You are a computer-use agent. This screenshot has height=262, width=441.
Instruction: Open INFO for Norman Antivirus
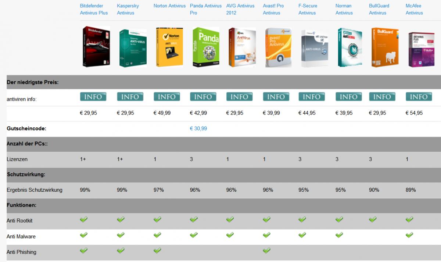pos(349,96)
